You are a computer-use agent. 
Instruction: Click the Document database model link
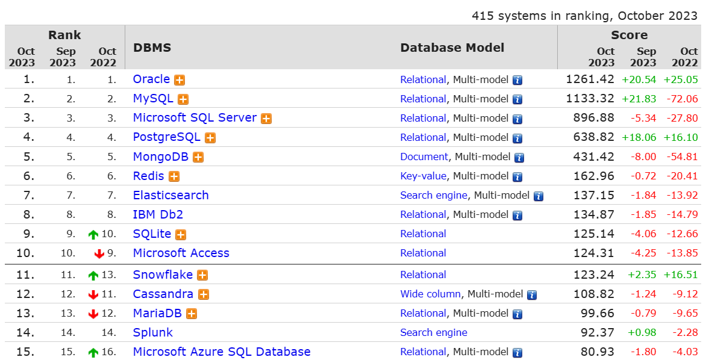424,157
